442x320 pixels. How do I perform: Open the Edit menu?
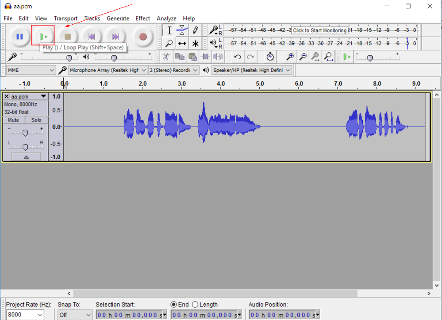tap(24, 18)
